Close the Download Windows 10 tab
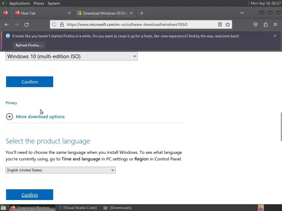 click(x=131, y=13)
